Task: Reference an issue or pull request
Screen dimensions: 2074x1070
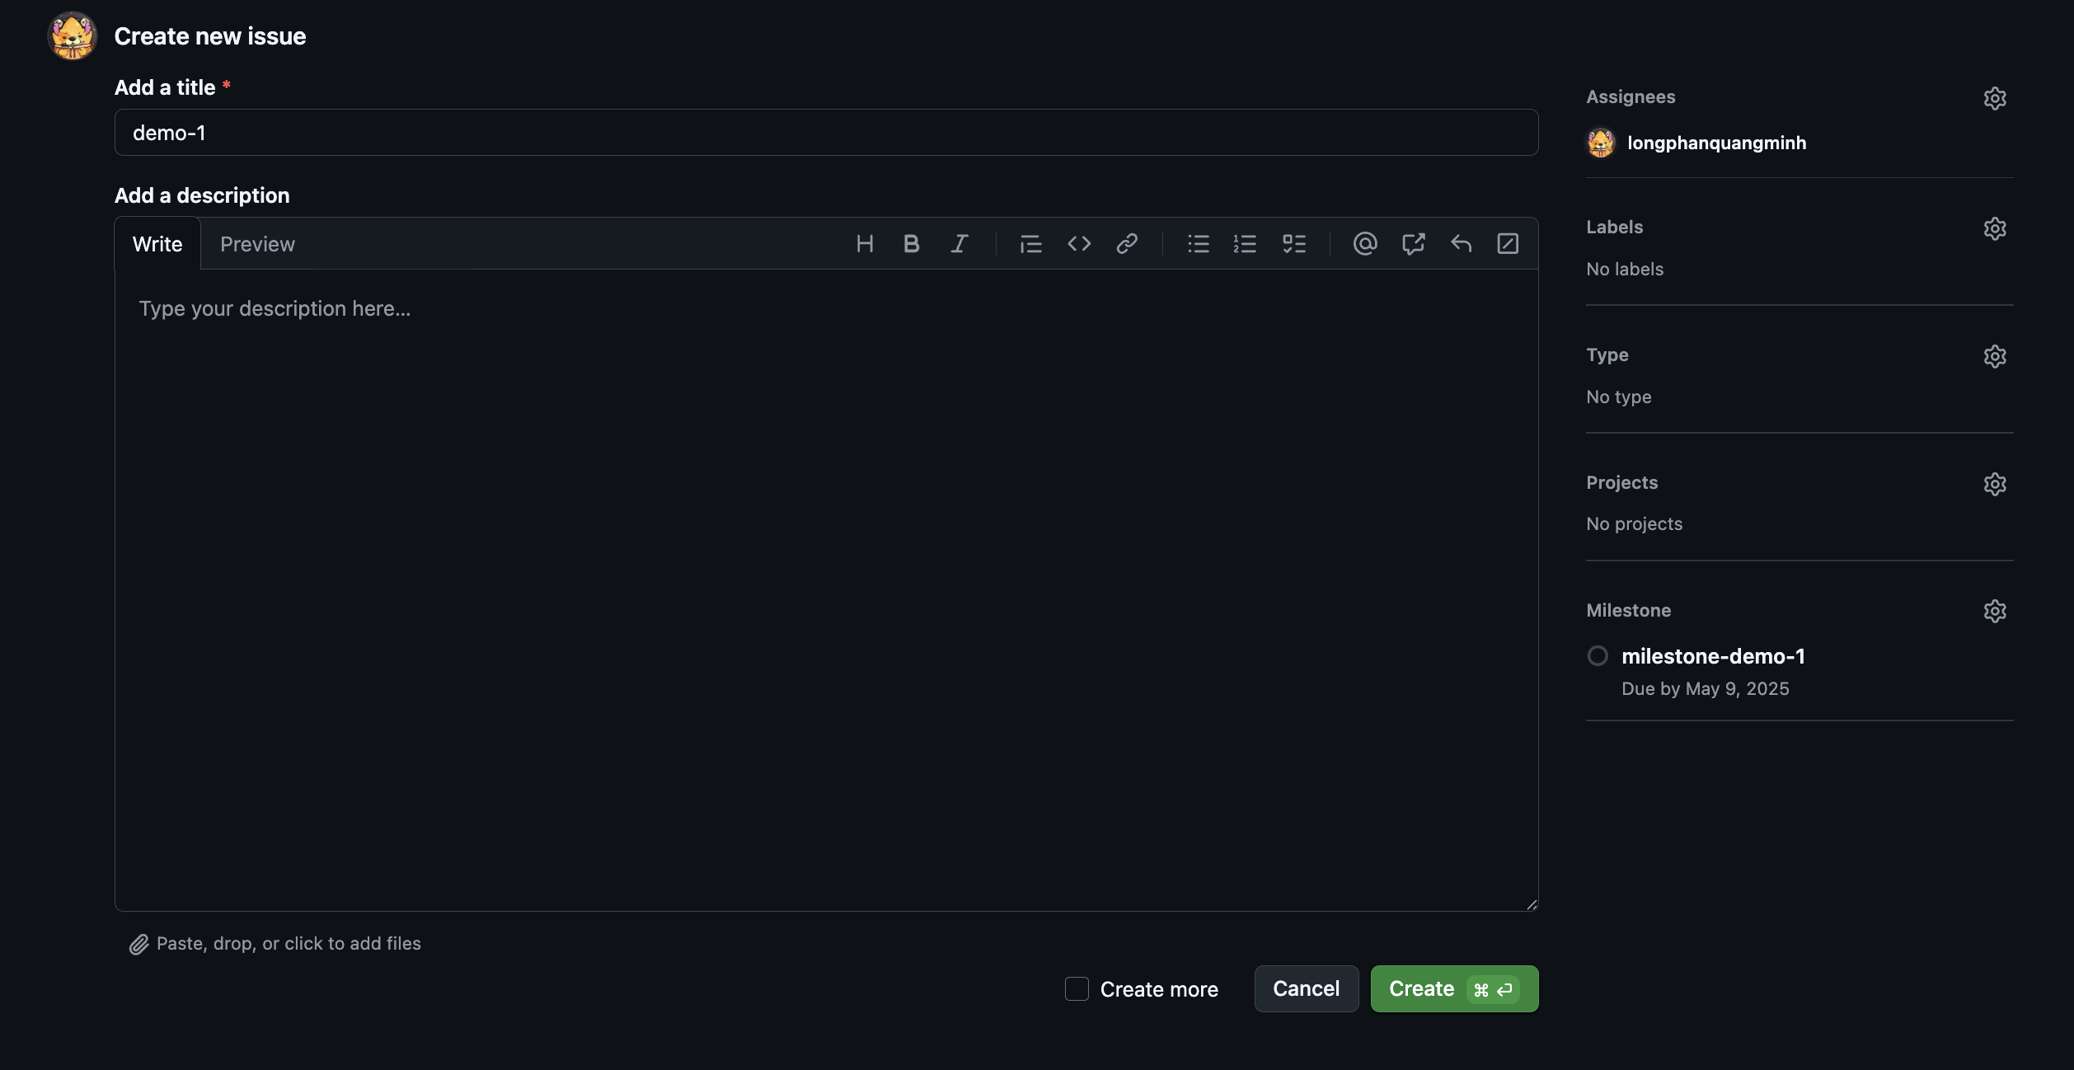Action: [1413, 243]
